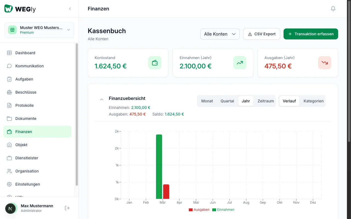Click the Transaktion erfassen button
This screenshot has height=219, width=351.
point(311,34)
